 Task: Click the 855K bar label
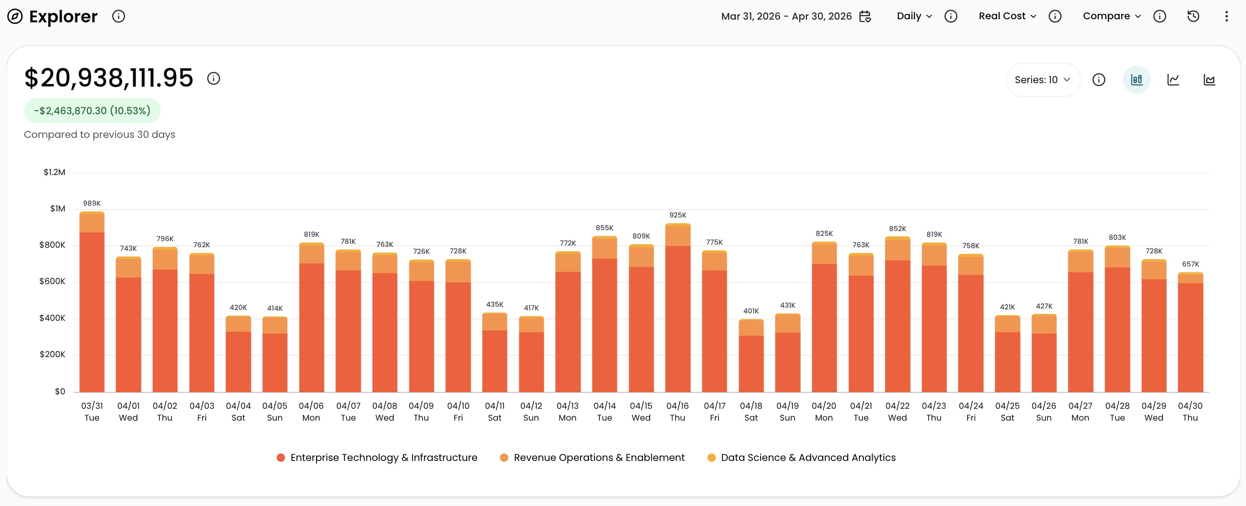coord(605,228)
